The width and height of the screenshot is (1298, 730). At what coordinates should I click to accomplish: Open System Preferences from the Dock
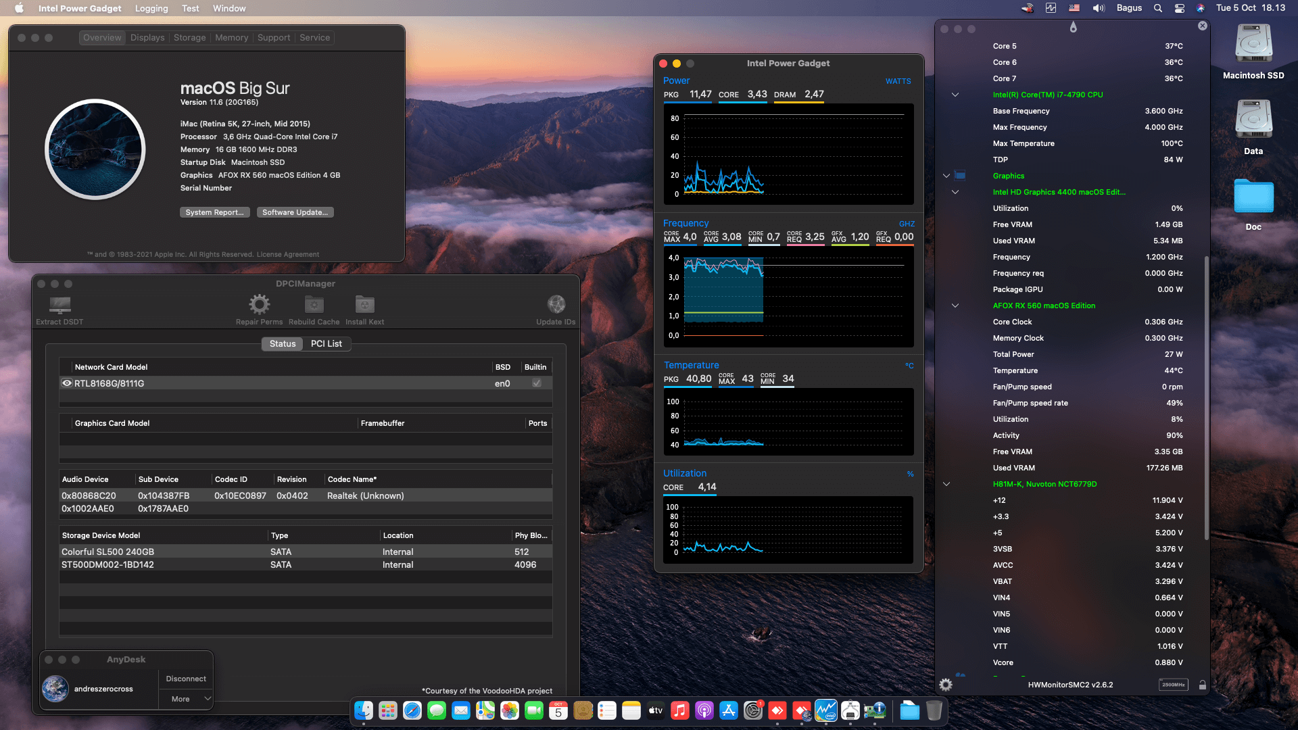pos(753,710)
